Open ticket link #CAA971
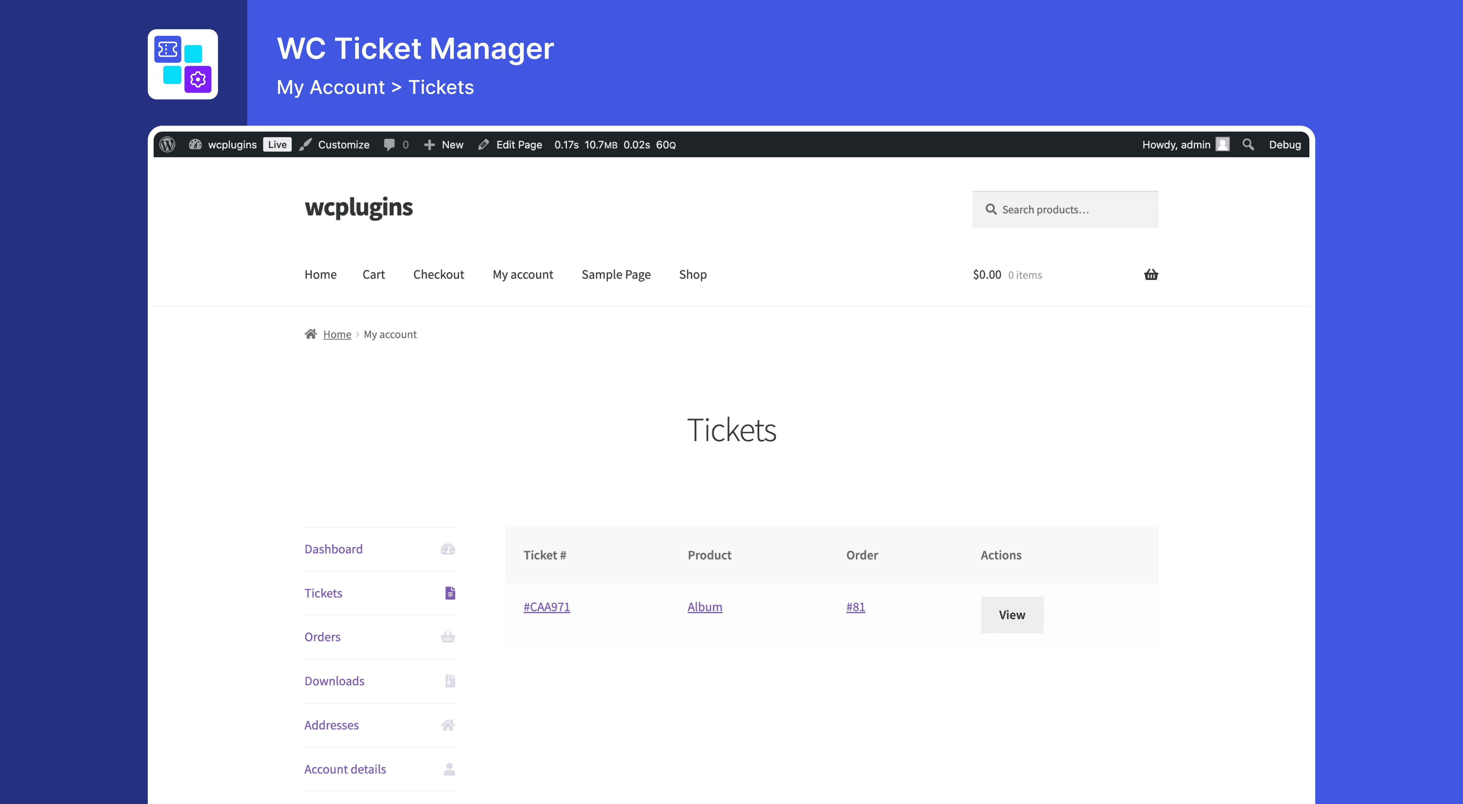Screen dimensions: 1463x804 pyautogui.click(x=546, y=607)
